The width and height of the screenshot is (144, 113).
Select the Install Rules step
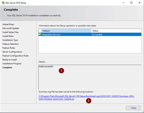click(x=8, y=36)
